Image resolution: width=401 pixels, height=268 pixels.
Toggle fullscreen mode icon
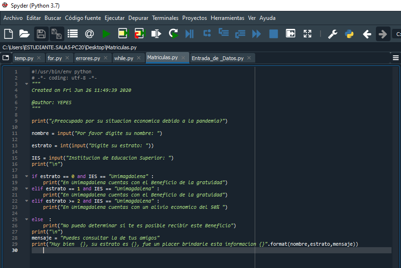tap(307, 34)
